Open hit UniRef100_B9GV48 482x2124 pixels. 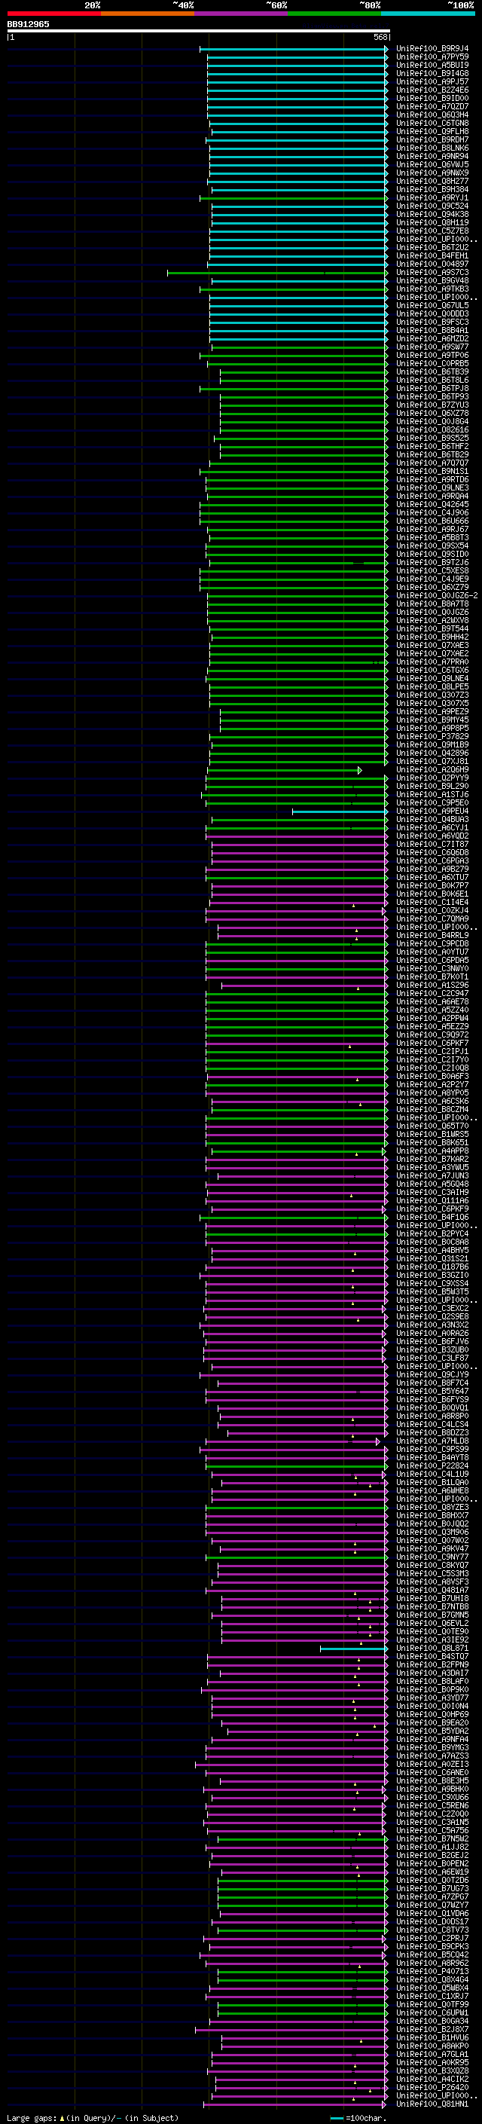[432, 280]
